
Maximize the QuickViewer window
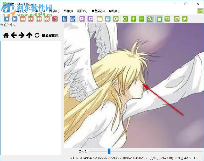point(186,4)
